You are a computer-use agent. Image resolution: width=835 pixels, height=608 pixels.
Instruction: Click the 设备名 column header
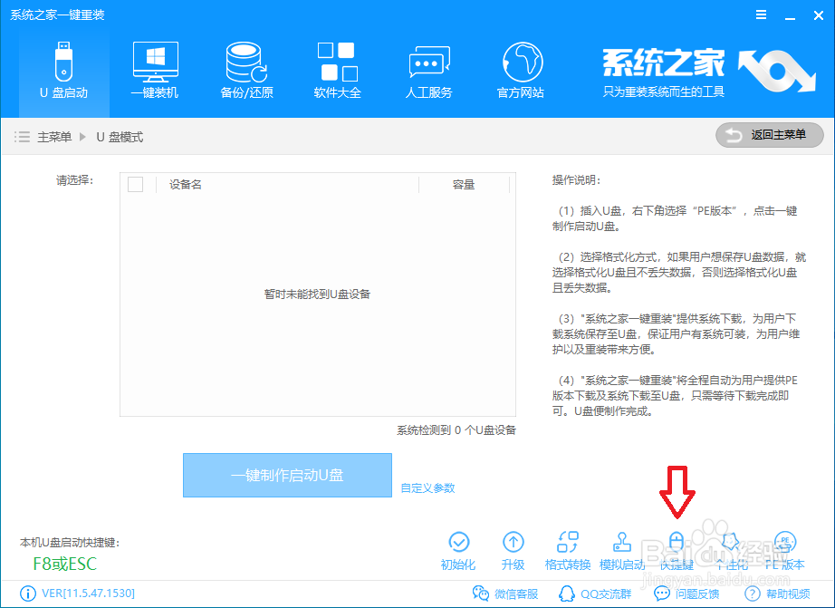coord(186,184)
